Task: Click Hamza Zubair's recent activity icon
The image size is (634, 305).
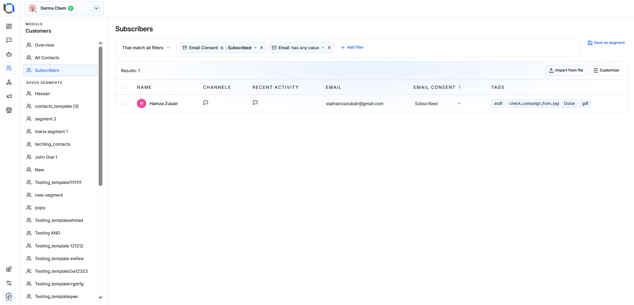Action: 255,103
